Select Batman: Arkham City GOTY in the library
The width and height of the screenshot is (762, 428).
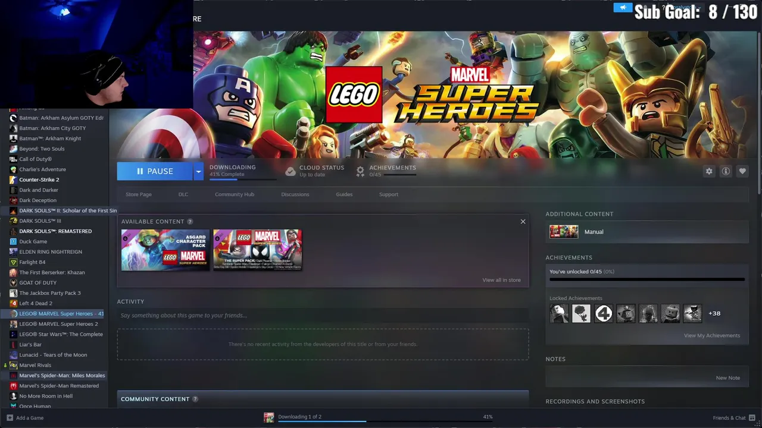[52, 128]
